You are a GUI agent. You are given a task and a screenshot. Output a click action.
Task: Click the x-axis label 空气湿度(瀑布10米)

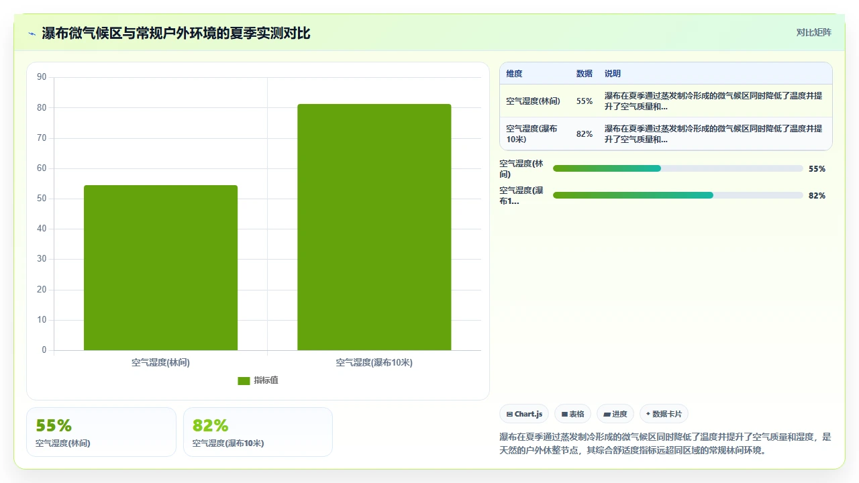tap(374, 362)
